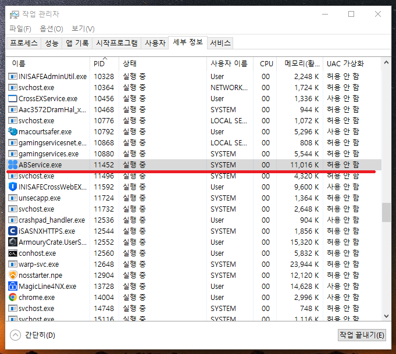Click the MagicLine4NX.exe icon
The width and height of the screenshot is (396, 354).
[x=13, y=287]
